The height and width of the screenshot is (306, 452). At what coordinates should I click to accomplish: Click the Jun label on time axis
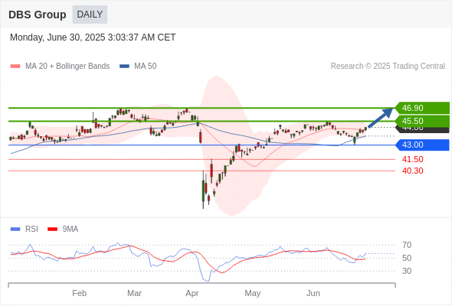click(x=313, y=293)
